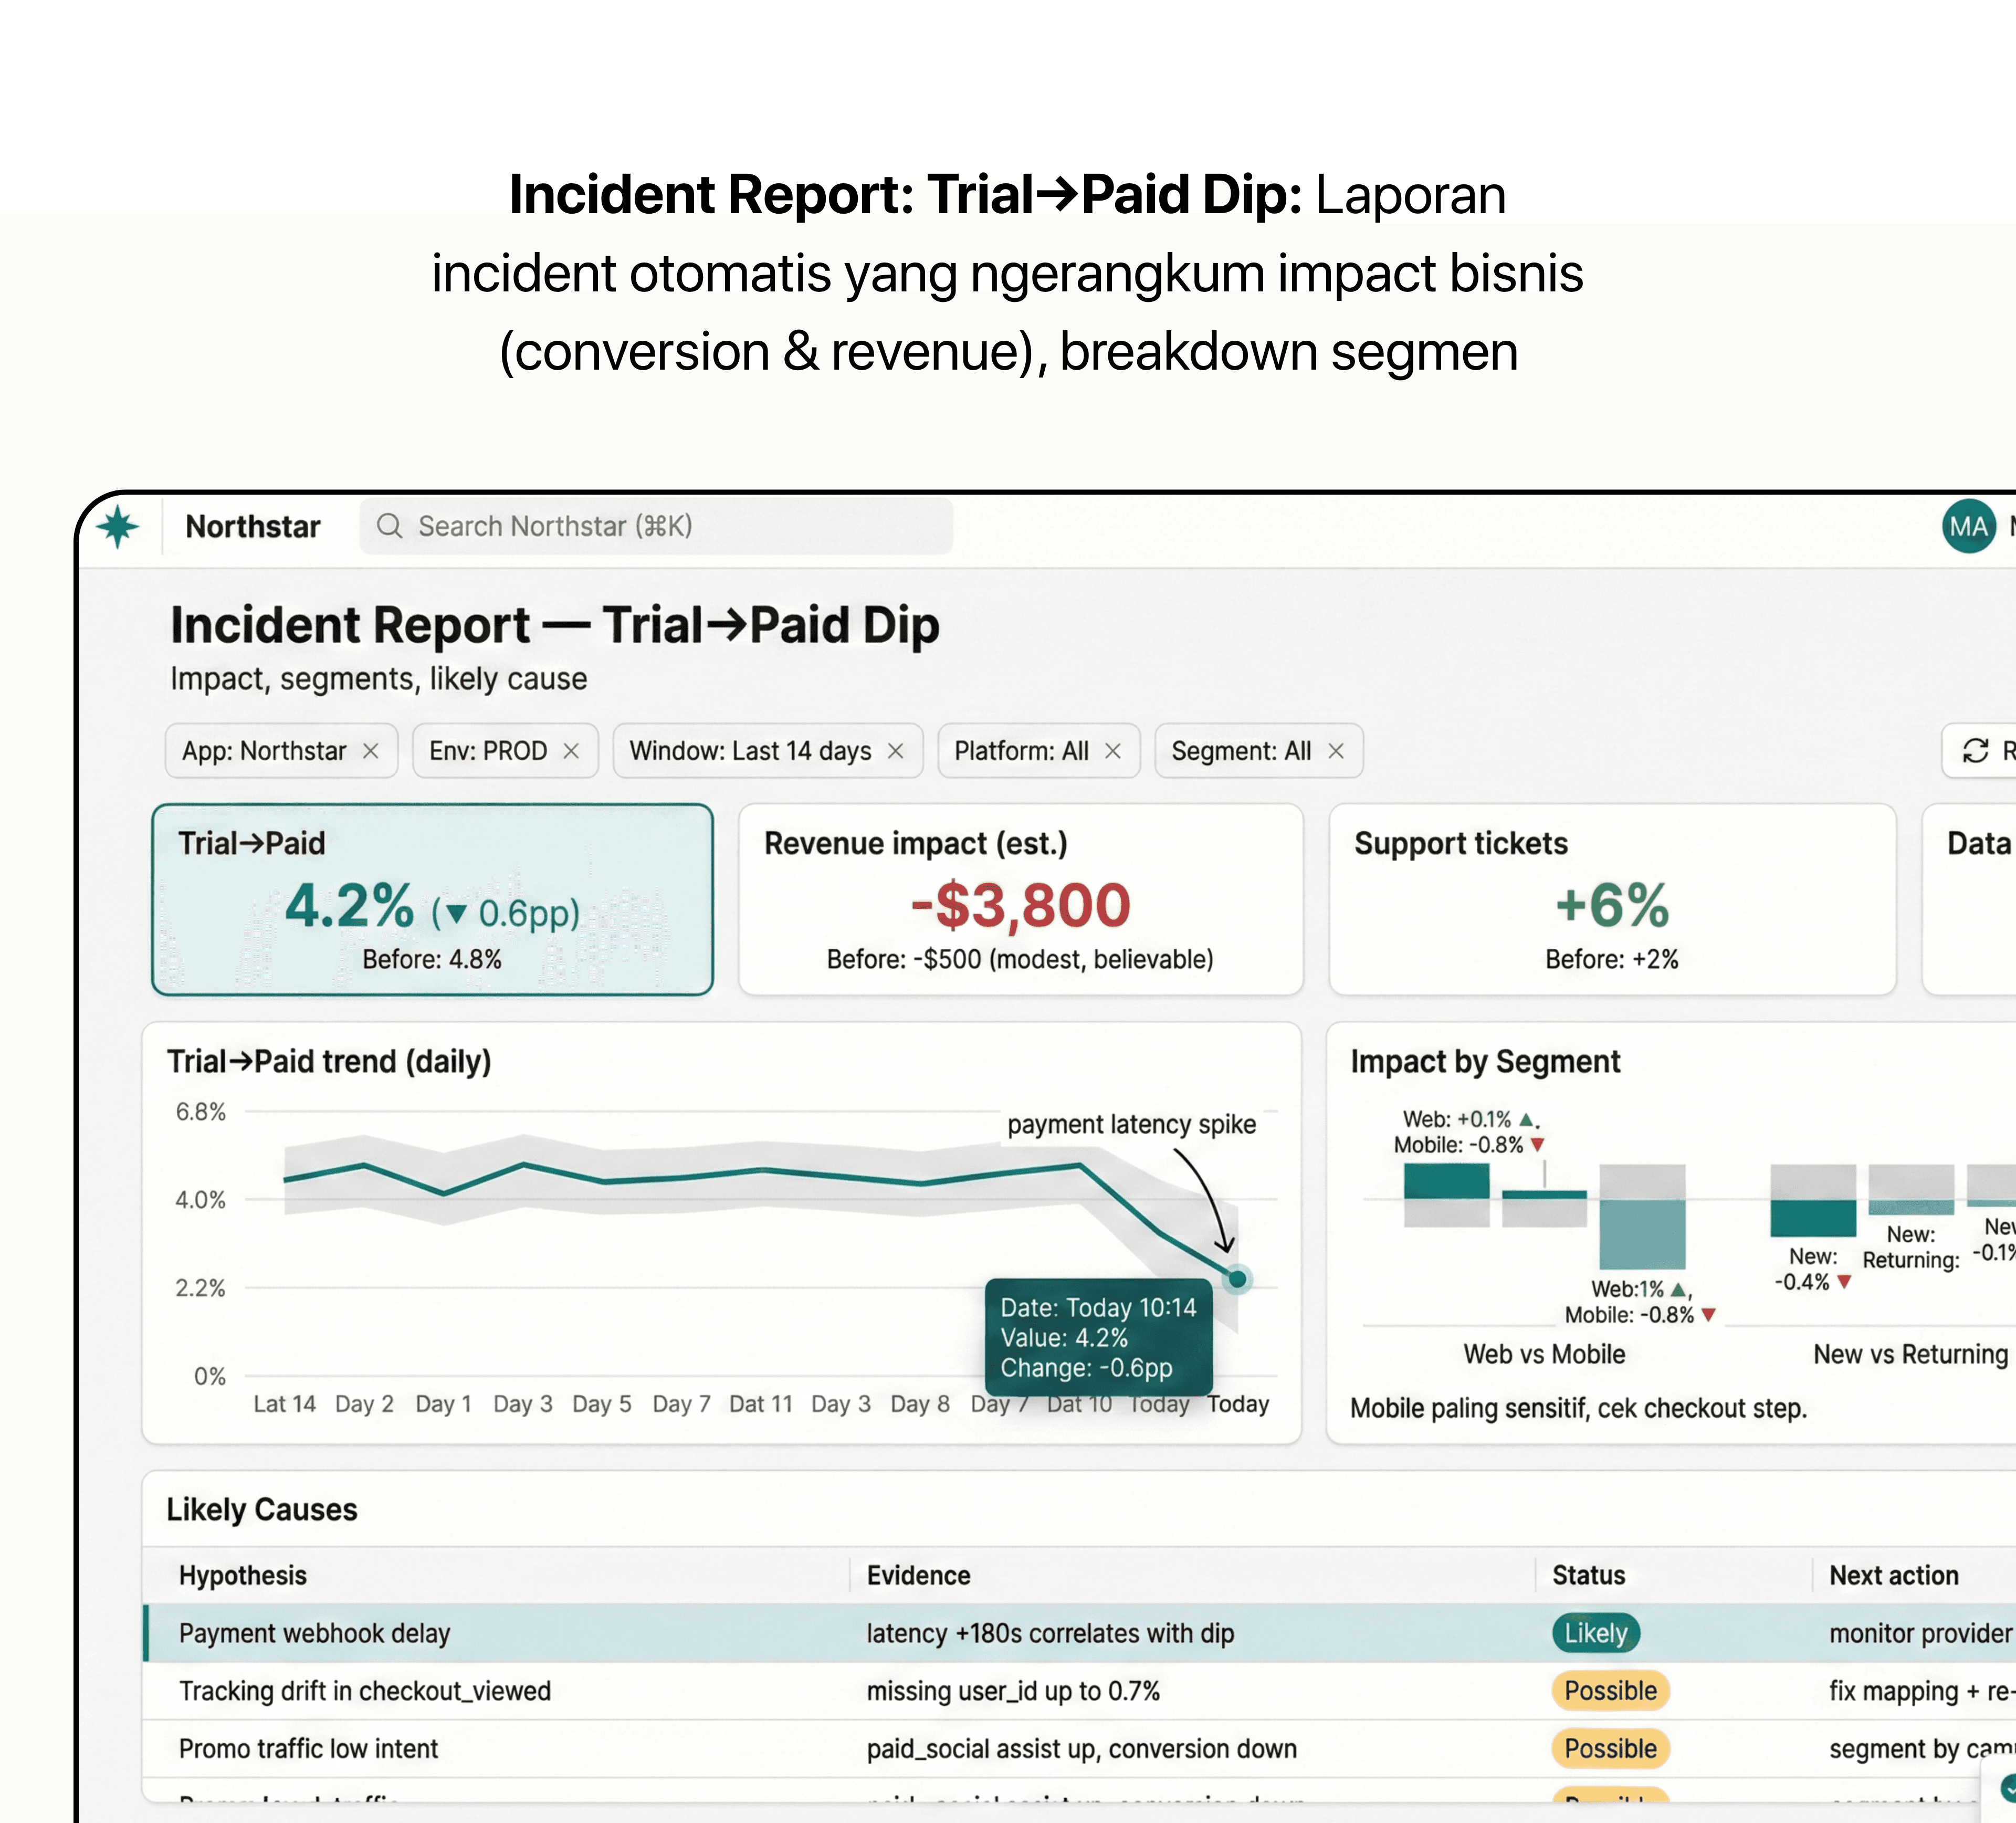This screenshot has height=1823, width=2016.
Task: Select the Payment webhook delay row
Action: pyautogui.click(x=314, y=1633)
